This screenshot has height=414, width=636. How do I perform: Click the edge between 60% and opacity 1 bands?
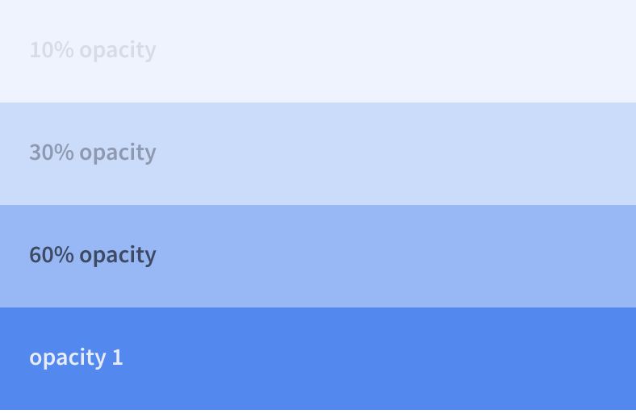[x=318, y=307]
